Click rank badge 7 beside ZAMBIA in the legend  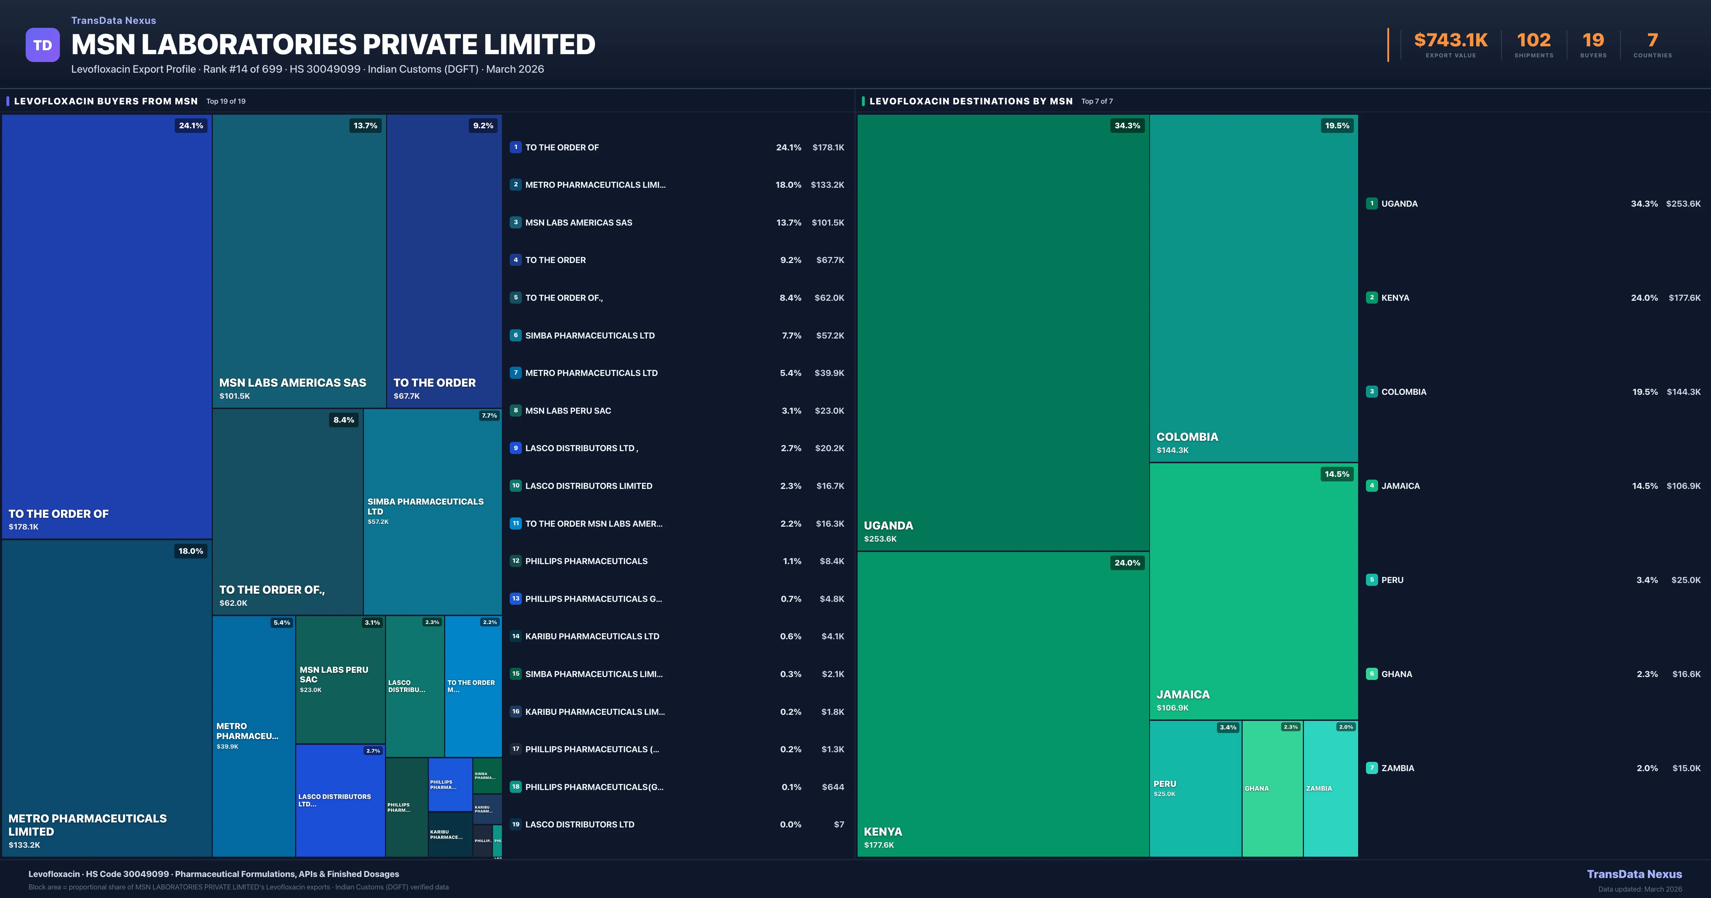pyautogui.click(x=1372, y=768)
